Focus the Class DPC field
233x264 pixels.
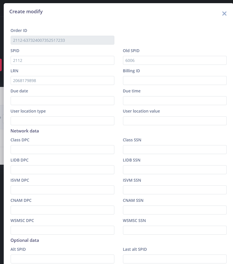point(62,150)
